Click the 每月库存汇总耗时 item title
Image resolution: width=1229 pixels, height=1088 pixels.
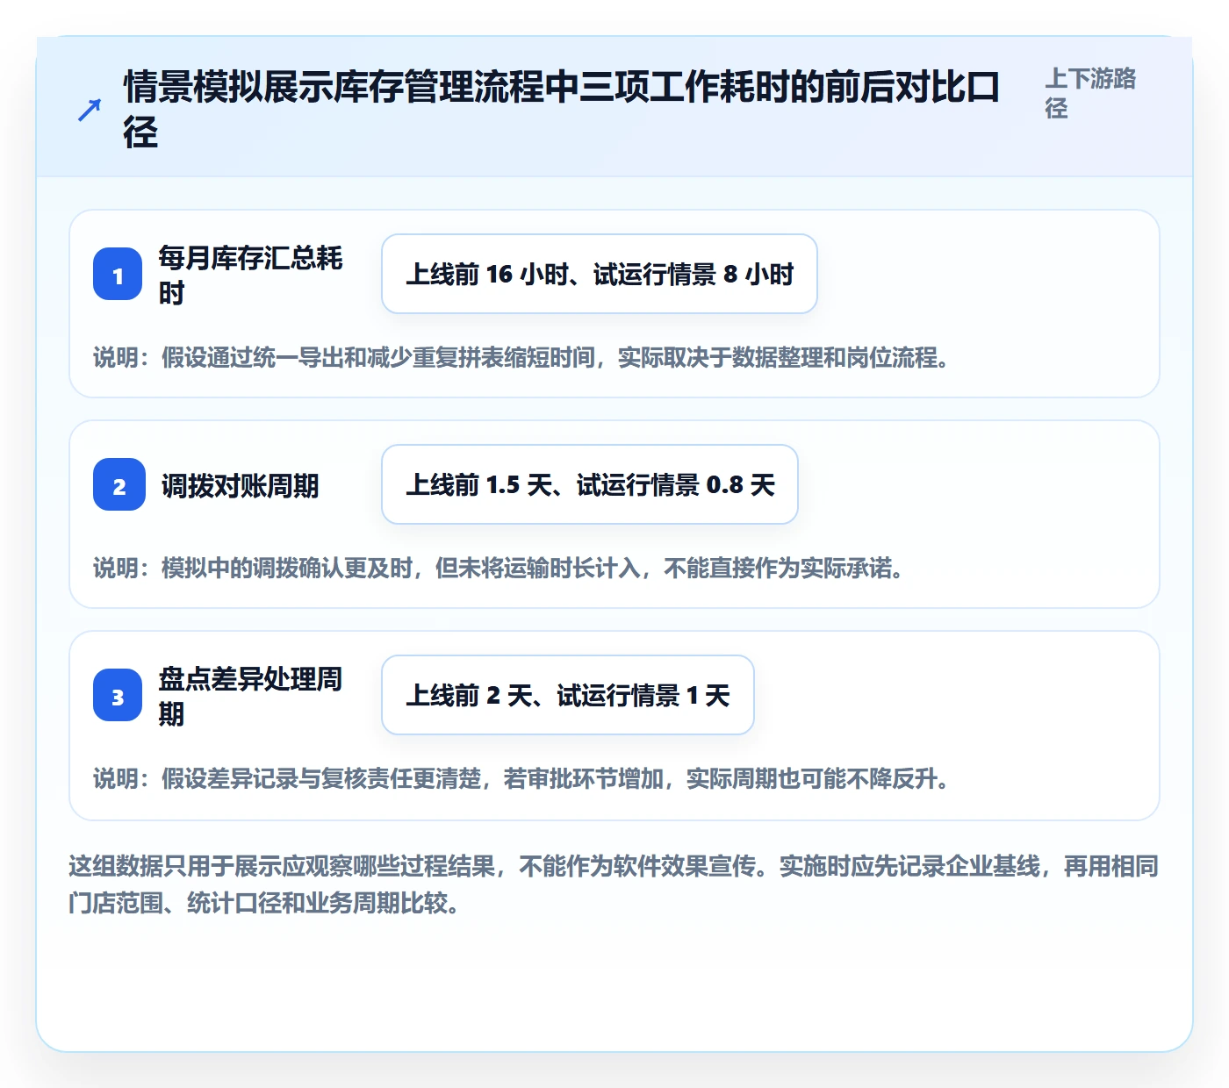click(x=250, y=275)
